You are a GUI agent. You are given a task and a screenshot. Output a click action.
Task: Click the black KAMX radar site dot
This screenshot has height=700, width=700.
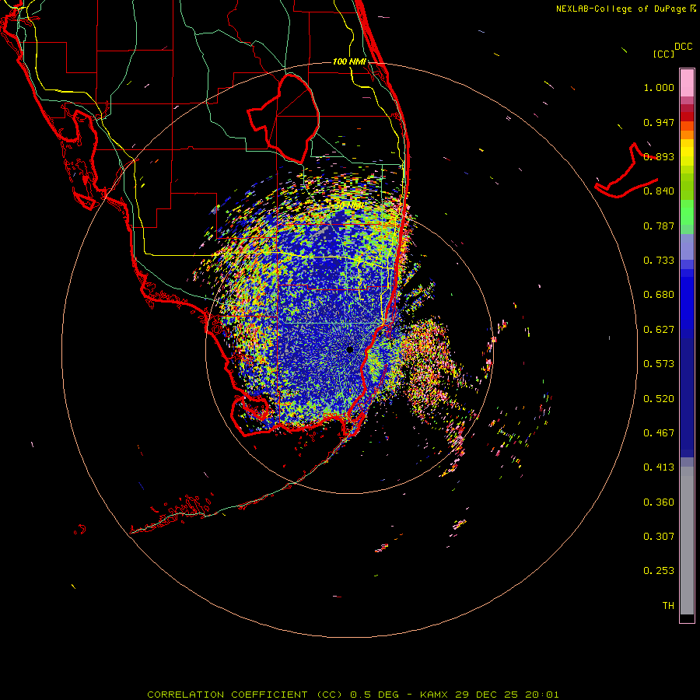pyautogui.click(x=350, y=350)
